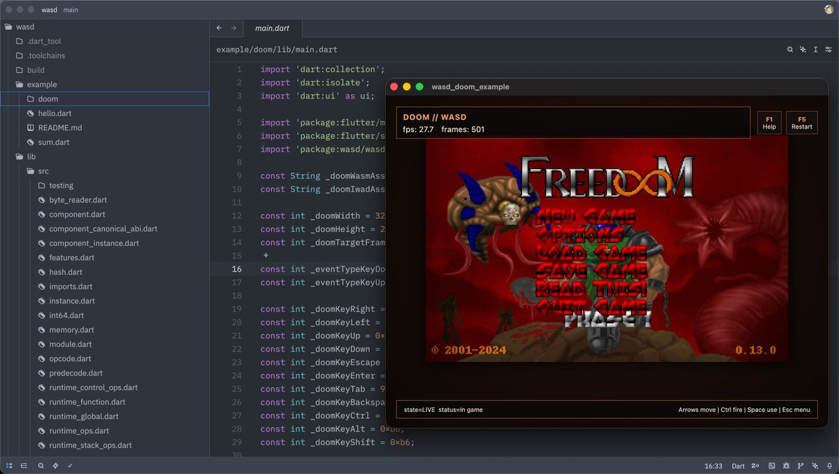Click the F1 Help button in Doom window
Screen dimensions: 839x474
tap(769, 123)
